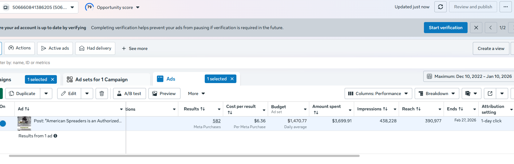Go to previous banner notification arrow

[x=491, y=28]
